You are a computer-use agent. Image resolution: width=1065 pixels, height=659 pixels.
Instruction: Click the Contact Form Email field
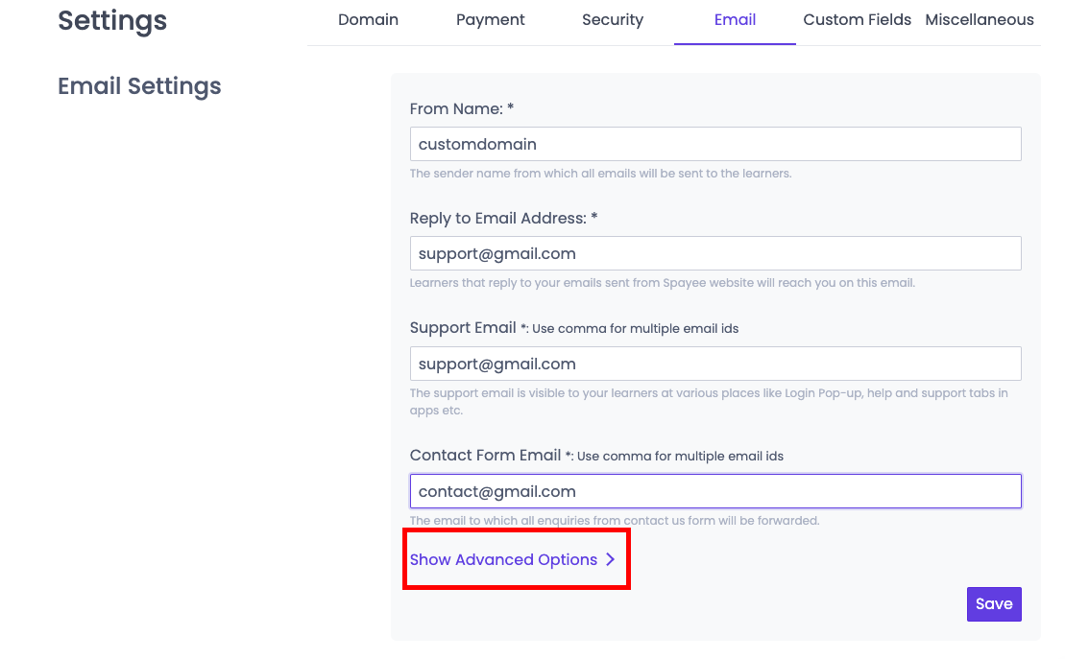tap(715, 491)
